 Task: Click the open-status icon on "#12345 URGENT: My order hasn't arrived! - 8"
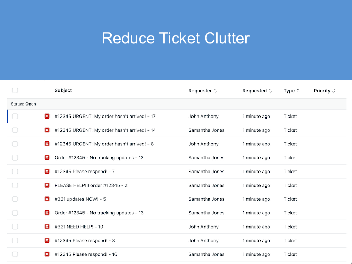47,144
